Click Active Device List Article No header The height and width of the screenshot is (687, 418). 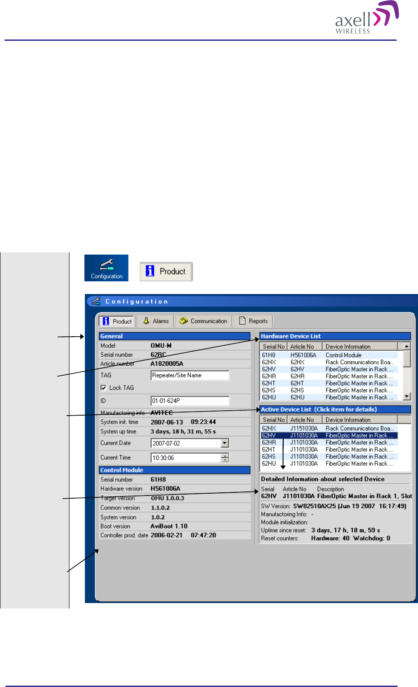click(305, 420)
